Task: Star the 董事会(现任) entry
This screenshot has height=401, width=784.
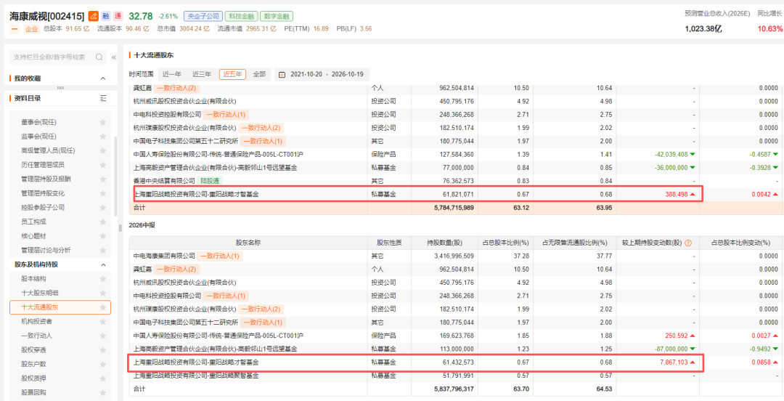Action: pos(103,122)
